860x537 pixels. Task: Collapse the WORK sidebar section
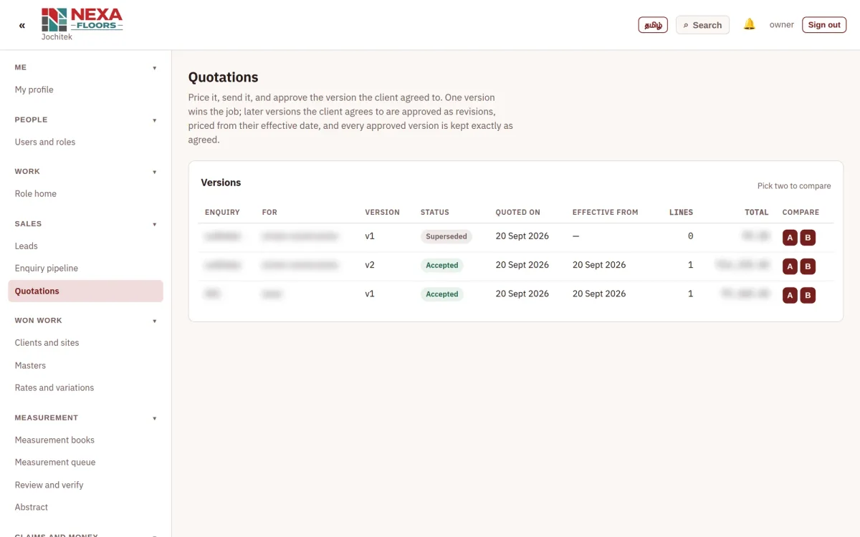(86, 172)
